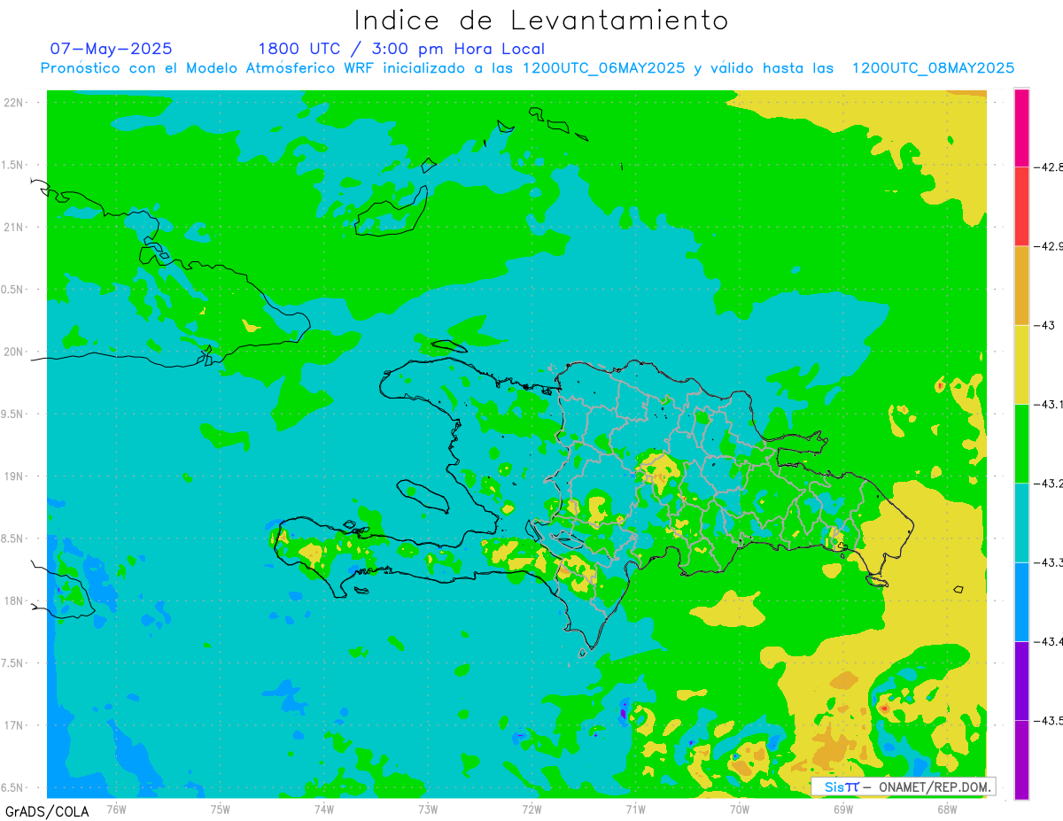Select the red legend swatch below -42.8
1063x821 pixels.
pyautogui.click(x=1021, y=206)
